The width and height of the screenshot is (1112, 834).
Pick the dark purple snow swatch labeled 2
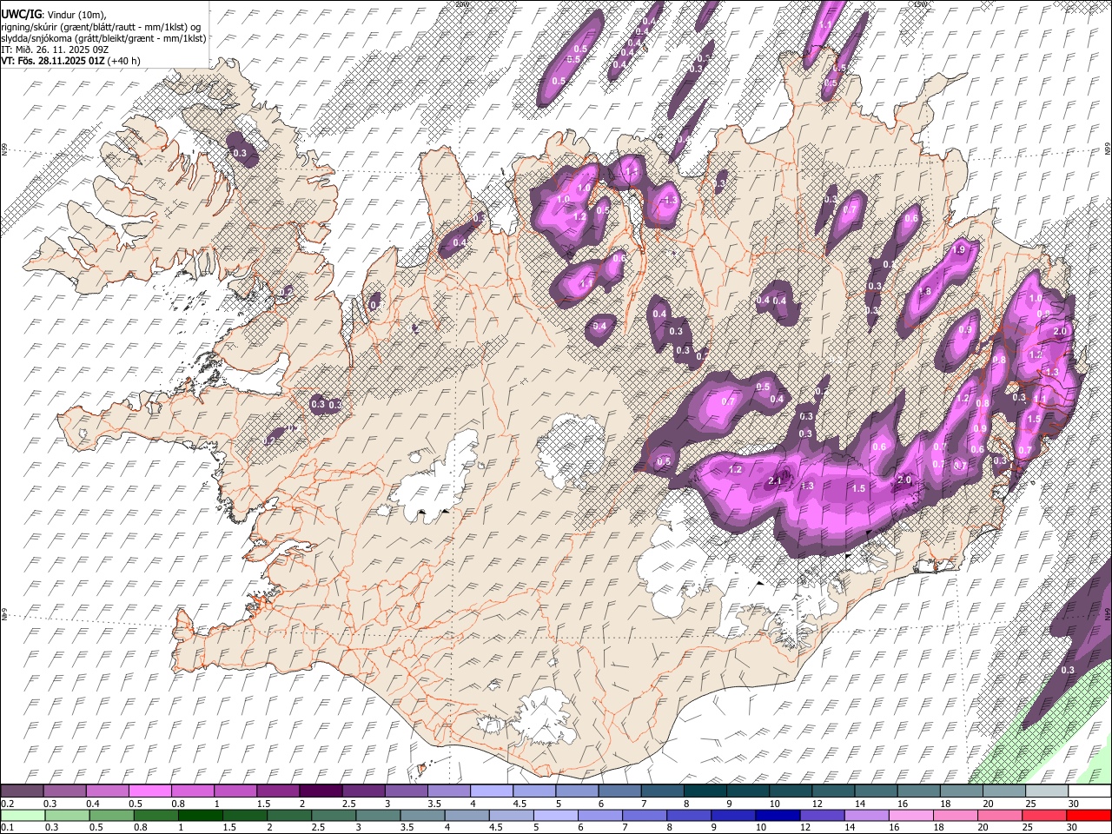click(321, 791)
